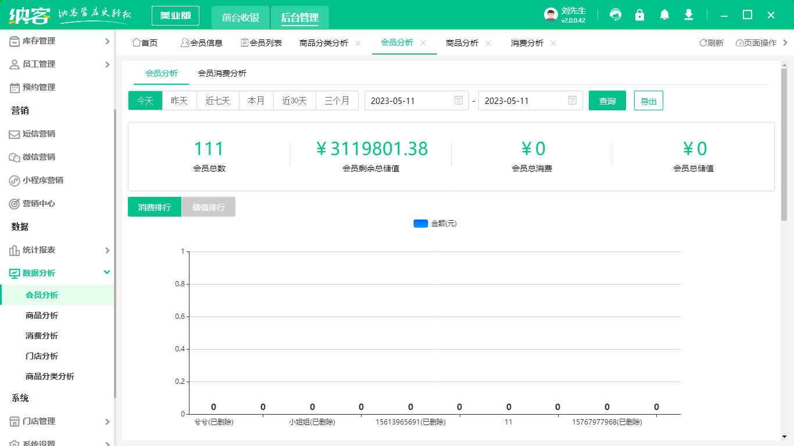Click the 查询 search button

click(607, 100)
